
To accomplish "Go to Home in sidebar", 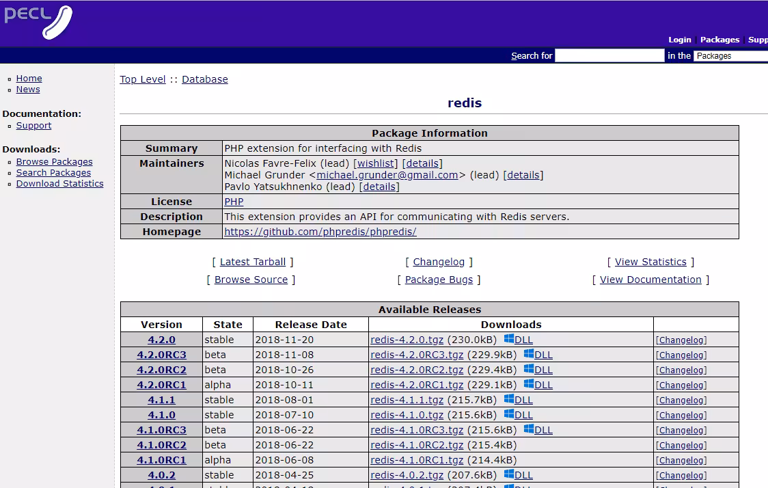I will pos(29,79).
